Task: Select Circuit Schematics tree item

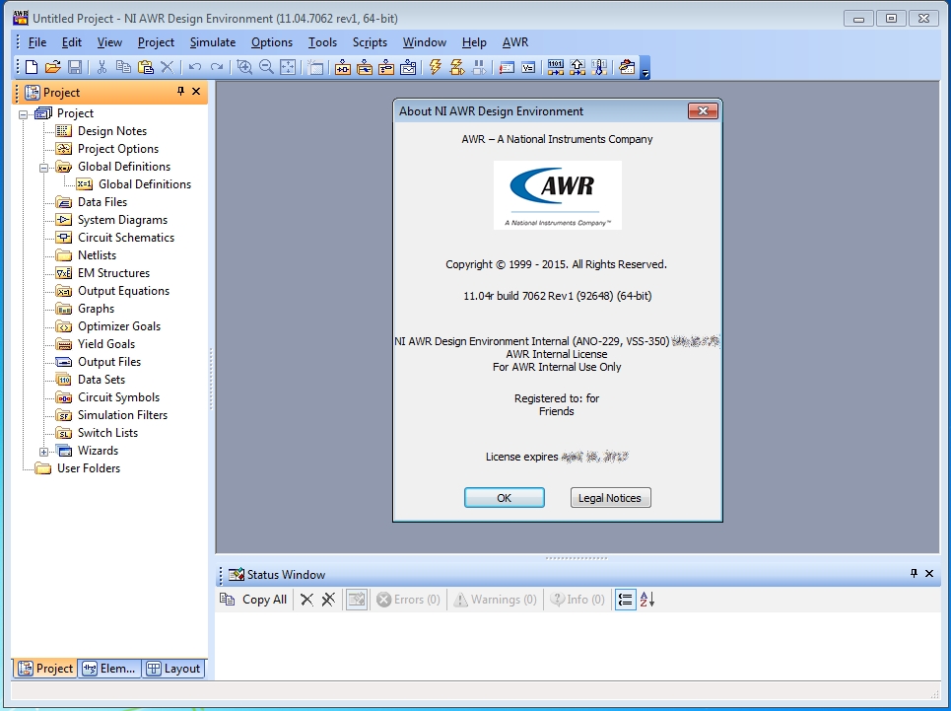Action: click(126, 238)
